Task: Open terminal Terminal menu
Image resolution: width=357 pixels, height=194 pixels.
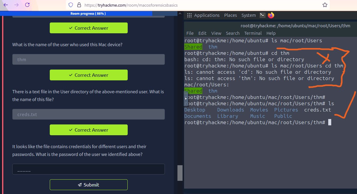Action: point(253,33)
